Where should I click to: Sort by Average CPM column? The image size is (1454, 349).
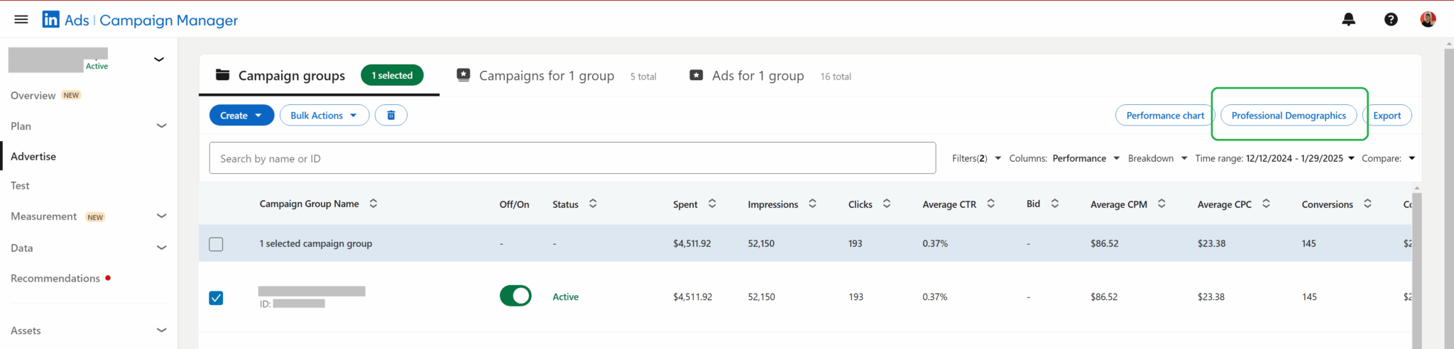1161,204
